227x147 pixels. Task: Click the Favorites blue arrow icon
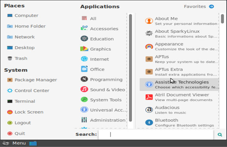(x=211, y=7)
